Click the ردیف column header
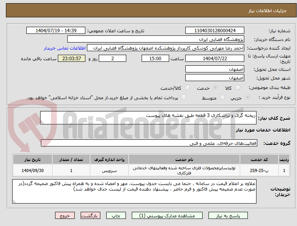The width and height of the screenshot is (297, 226). [x=284, y=159]
